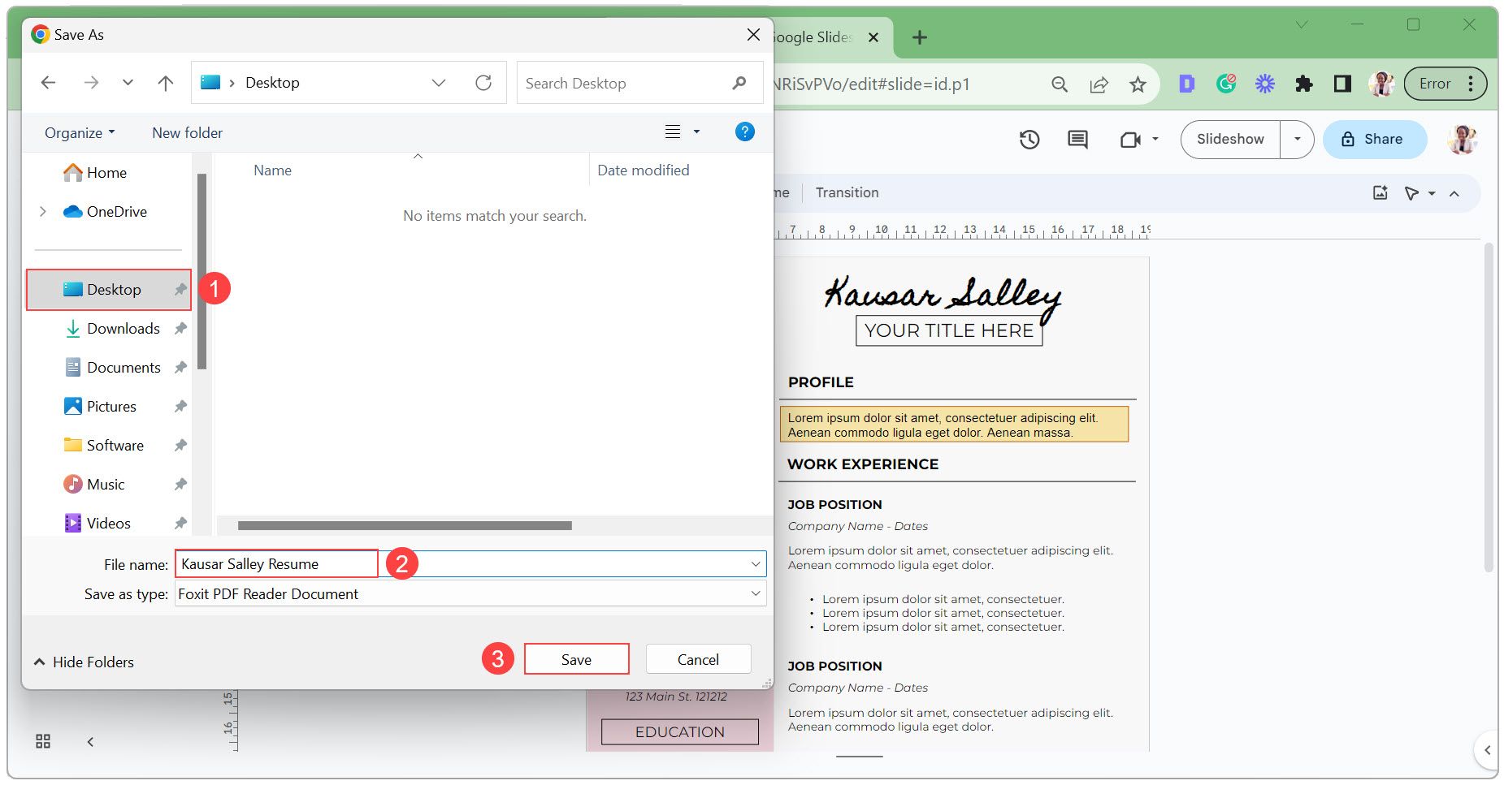The height and width of the screenshot is (785, 1504).
Task: Toggle the bookmark star for this page
Action: pyautogui.click(x=1138, y=83)
